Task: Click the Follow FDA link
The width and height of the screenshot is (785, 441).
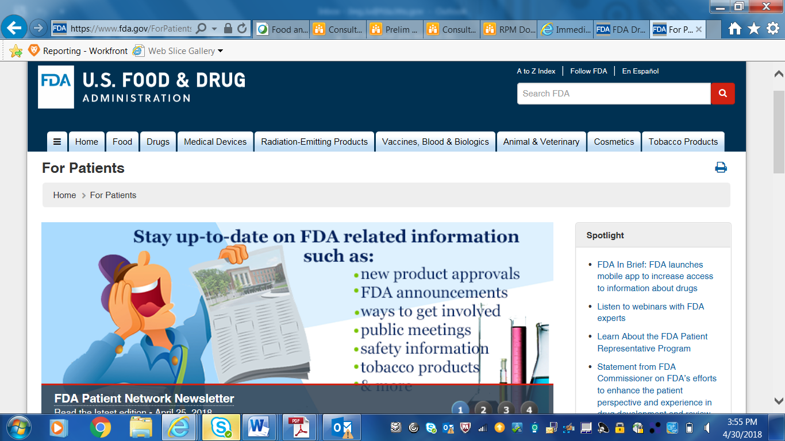Action: 588,71
